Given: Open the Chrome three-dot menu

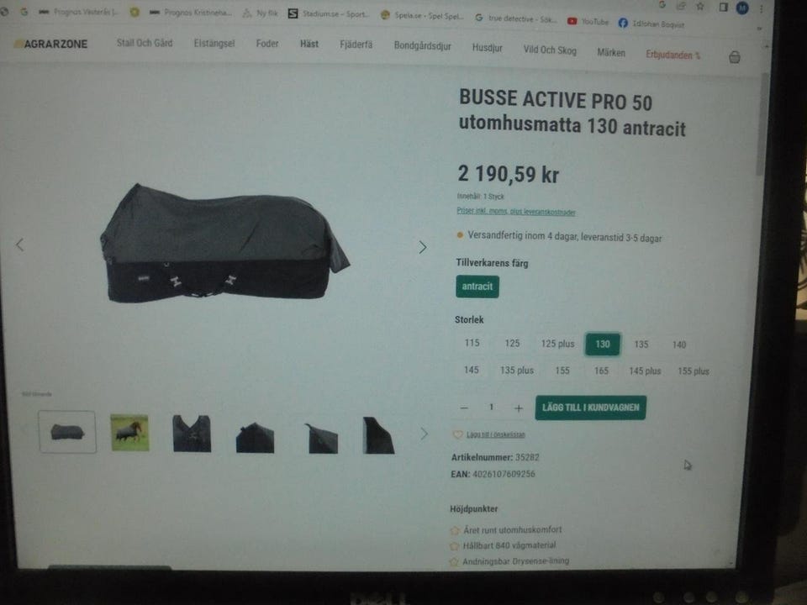Looking at the screenshot, I should coord(762,8).
